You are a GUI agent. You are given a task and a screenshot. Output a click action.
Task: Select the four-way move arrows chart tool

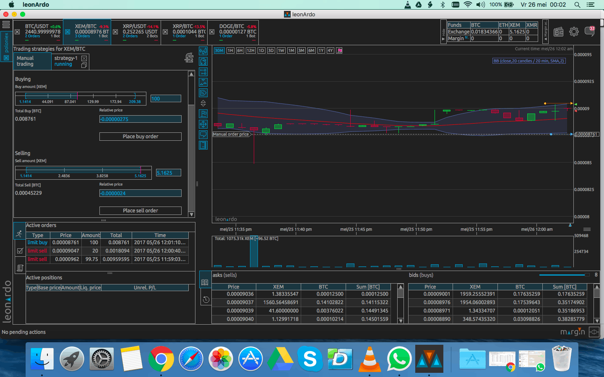[203, 124]
